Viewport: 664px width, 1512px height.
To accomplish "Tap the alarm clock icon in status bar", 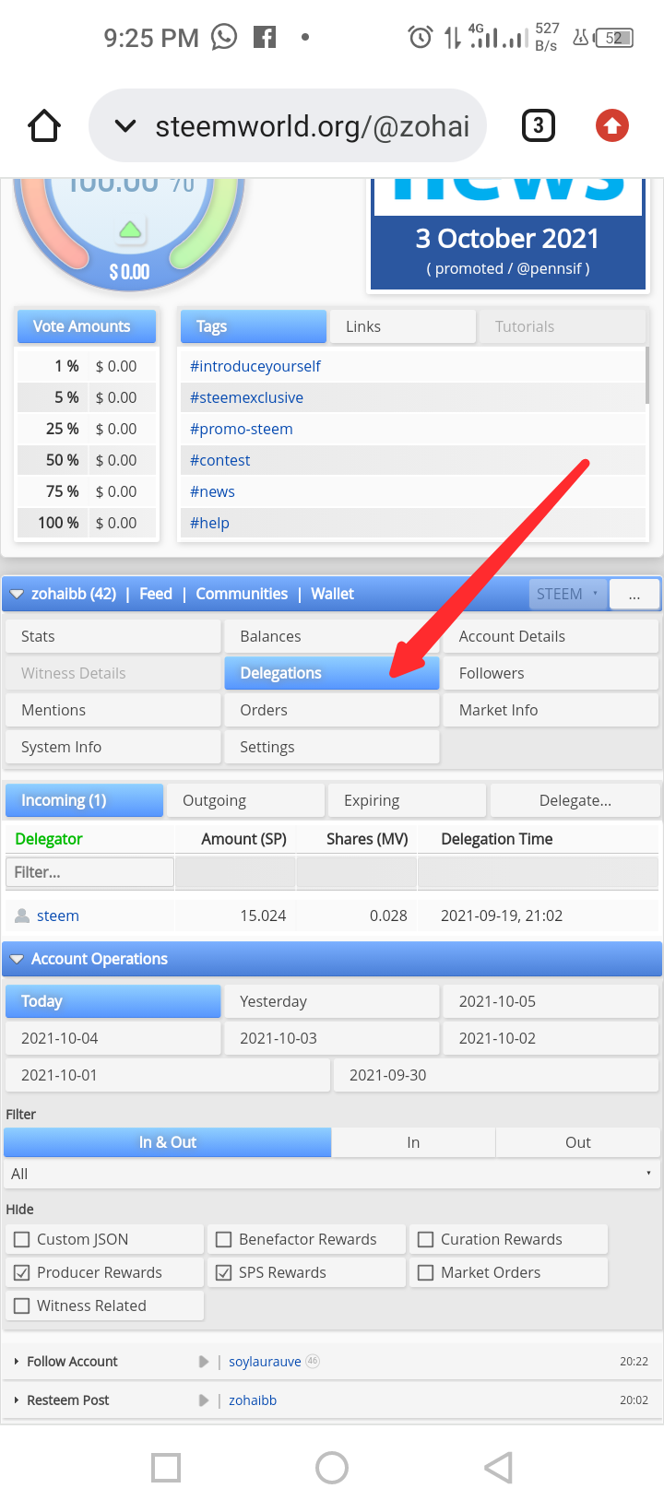I will [421, 37].
